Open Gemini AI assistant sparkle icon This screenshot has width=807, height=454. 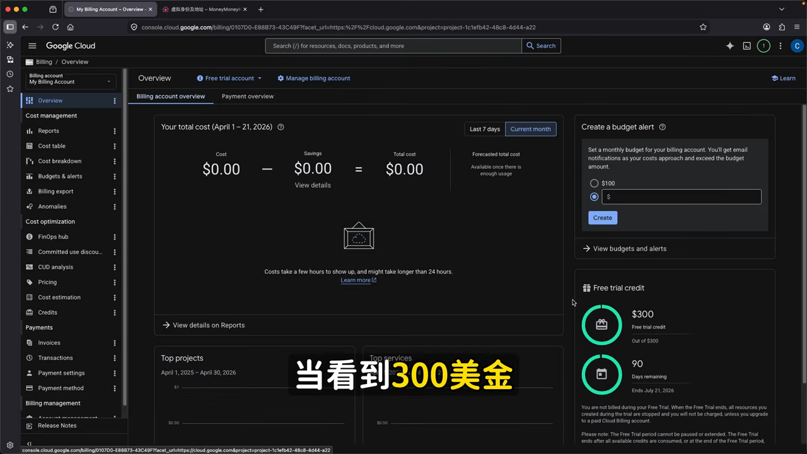coord(730,46)
